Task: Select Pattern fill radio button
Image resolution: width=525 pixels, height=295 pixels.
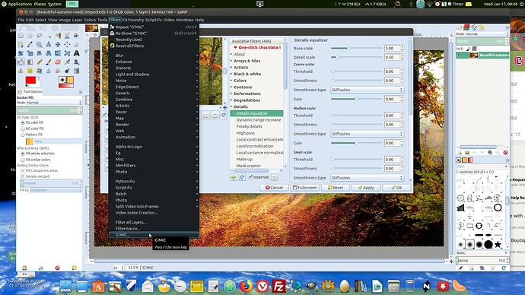Action: [23, 135]
